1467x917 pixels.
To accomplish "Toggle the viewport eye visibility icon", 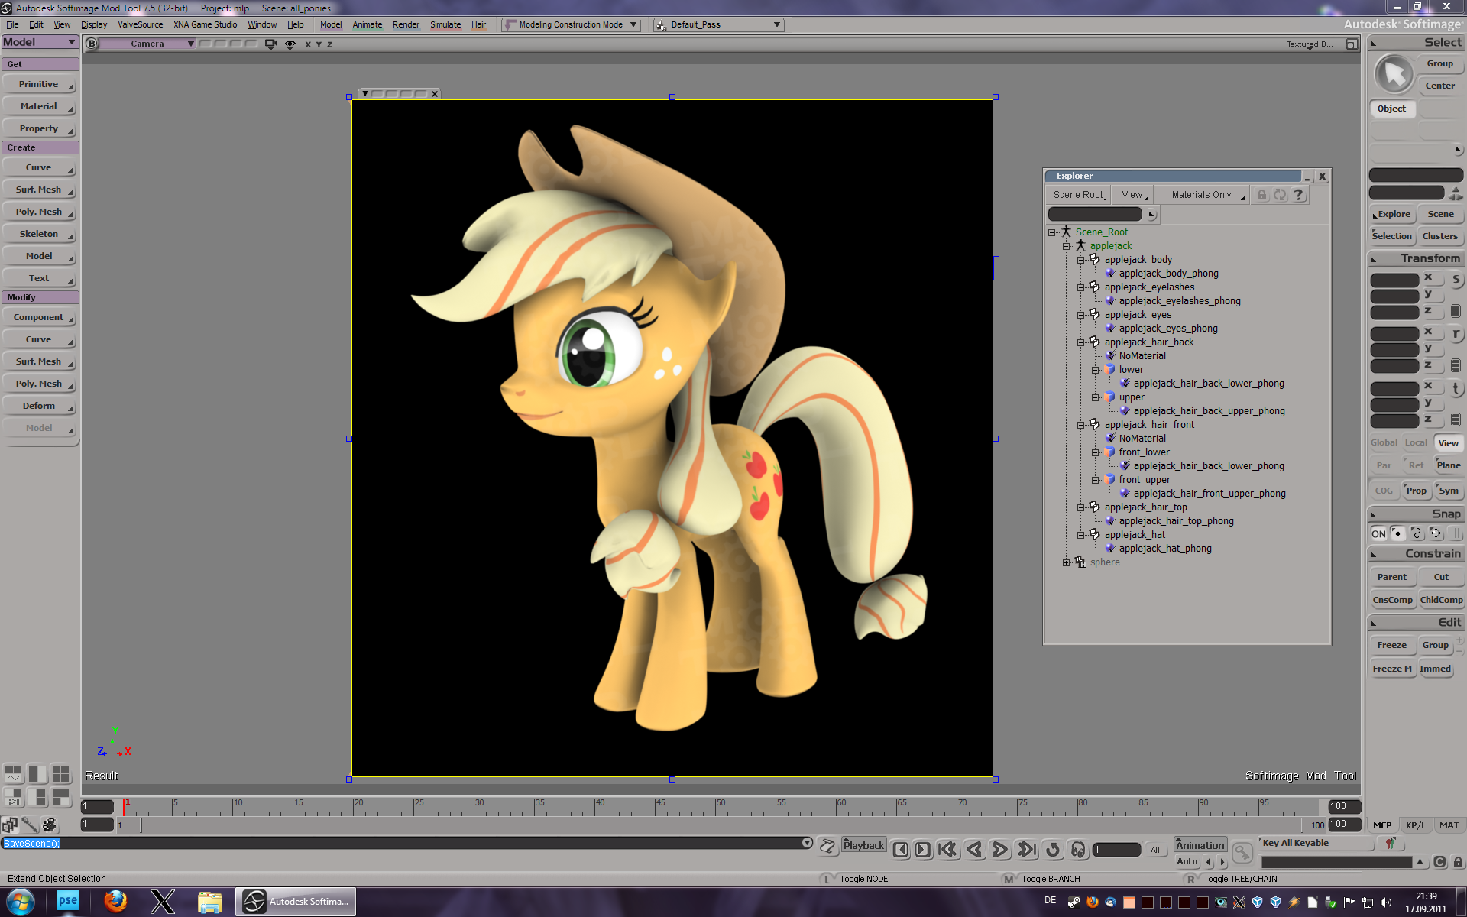I will coord(290,44).
